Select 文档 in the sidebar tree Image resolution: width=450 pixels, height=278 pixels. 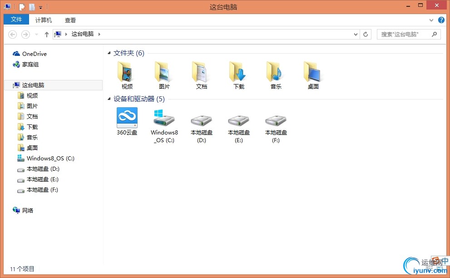[x=28, y=116]
